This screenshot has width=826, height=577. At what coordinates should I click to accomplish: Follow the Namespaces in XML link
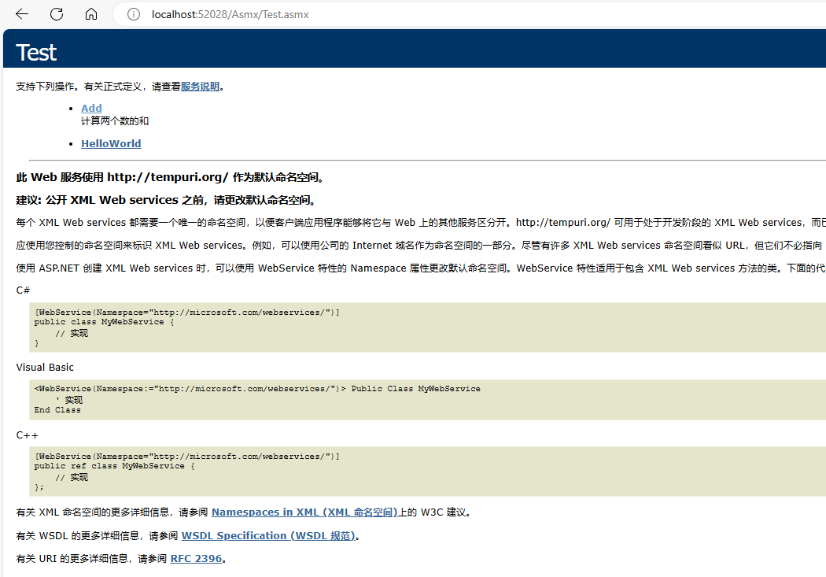coord(304,512)
